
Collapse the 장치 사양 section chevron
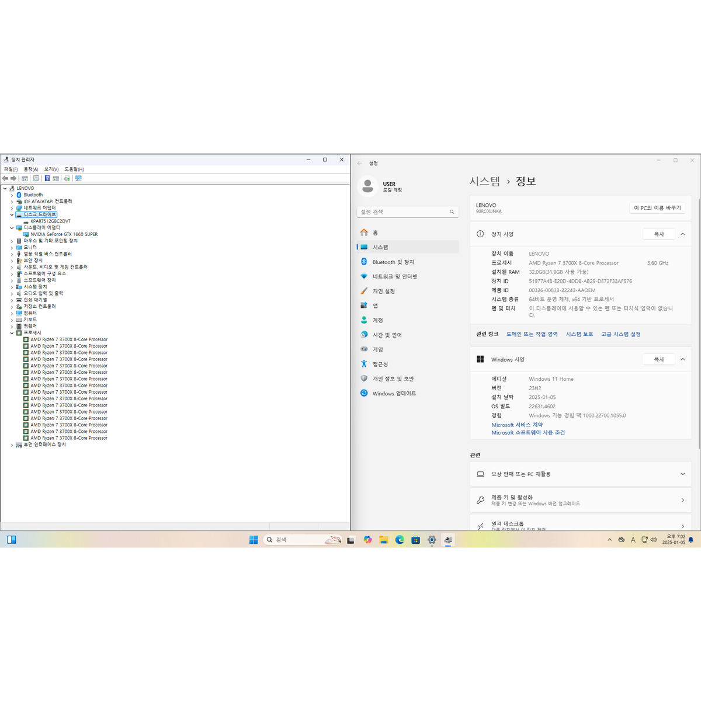[682, 234]
